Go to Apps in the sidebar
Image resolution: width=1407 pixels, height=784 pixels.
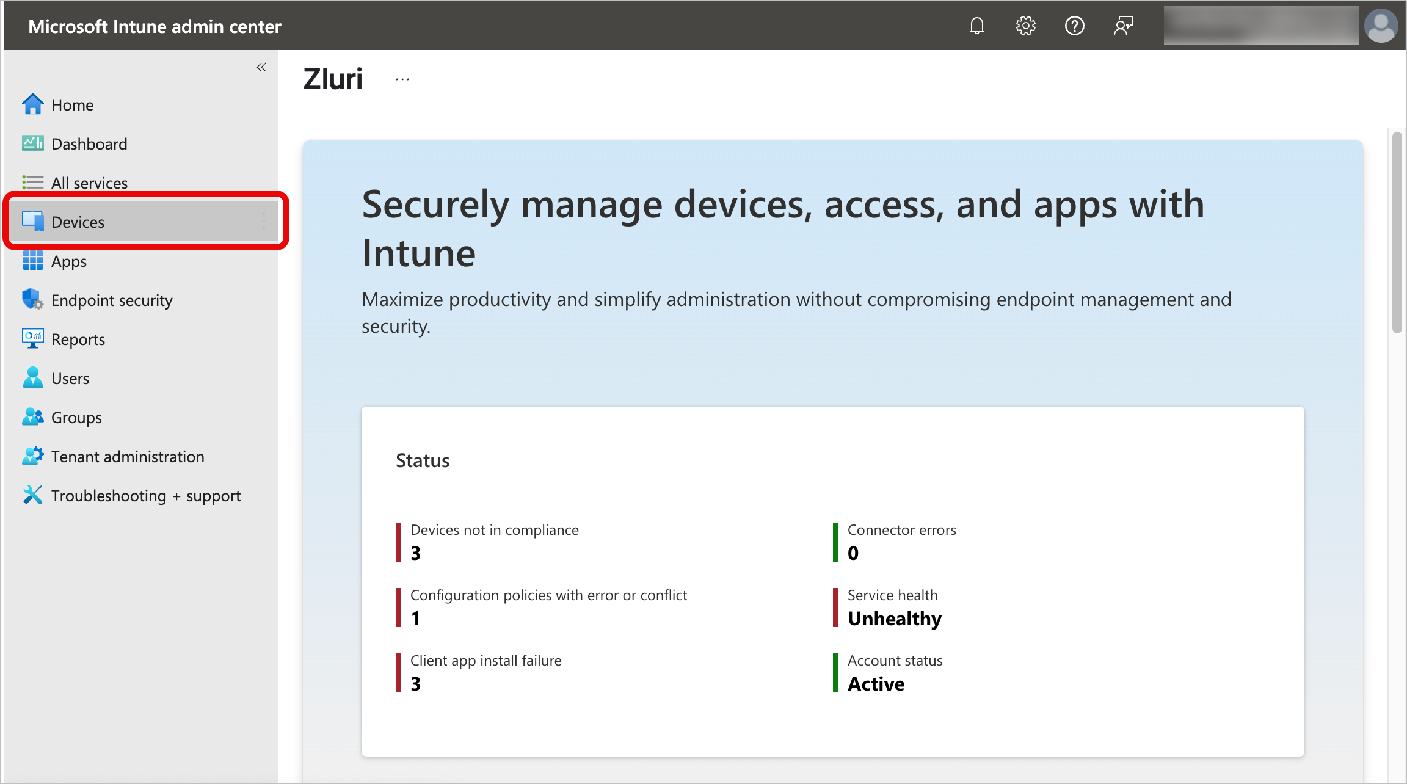click(69, 261)
